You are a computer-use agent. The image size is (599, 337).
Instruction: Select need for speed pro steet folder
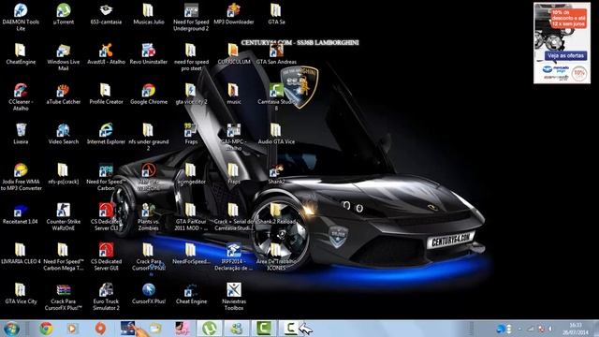tap(191, 57)
